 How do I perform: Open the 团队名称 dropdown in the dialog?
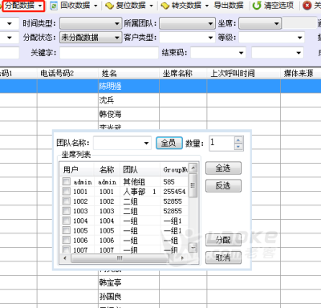(x=122, y=143)
